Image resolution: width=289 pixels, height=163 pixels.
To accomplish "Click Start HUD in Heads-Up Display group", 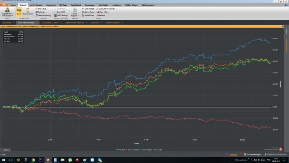I will pyautogui.click(x=59, y=9).
